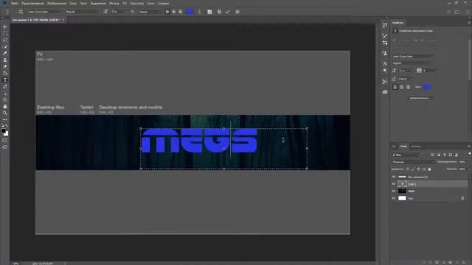
Task: Open the Изображение menu
Action: pos(57,3)
